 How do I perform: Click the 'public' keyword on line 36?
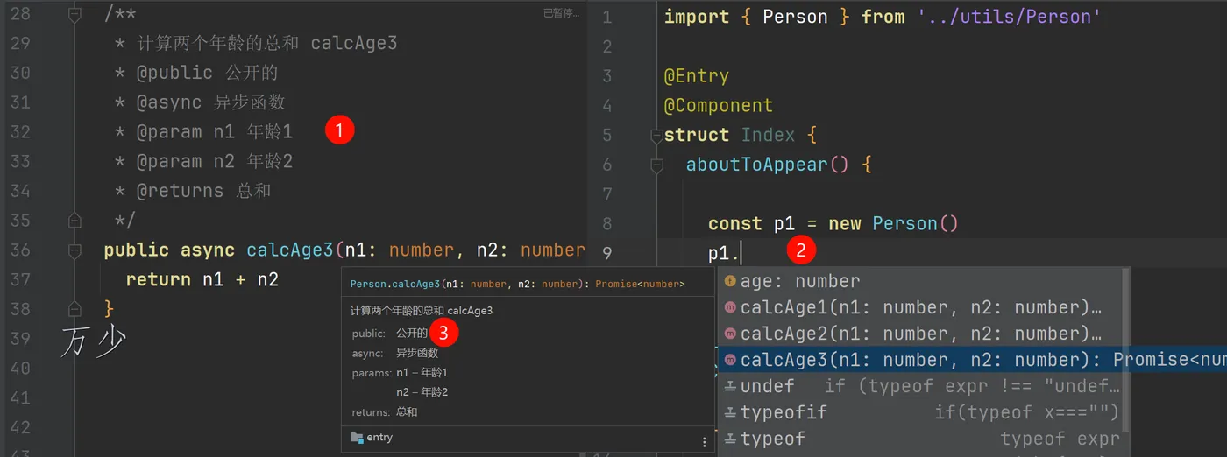pos(137,250)
